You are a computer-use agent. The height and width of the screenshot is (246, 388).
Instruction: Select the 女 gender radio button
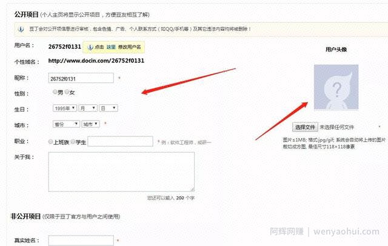(x=67, y=91)
